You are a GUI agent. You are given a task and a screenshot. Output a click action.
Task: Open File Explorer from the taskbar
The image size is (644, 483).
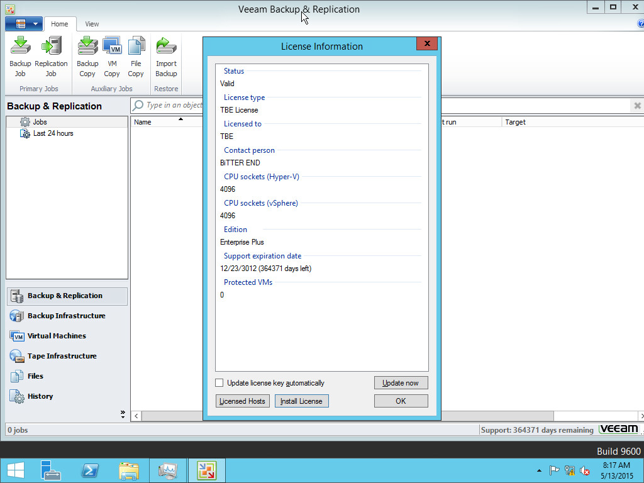[x=129, y=470]
